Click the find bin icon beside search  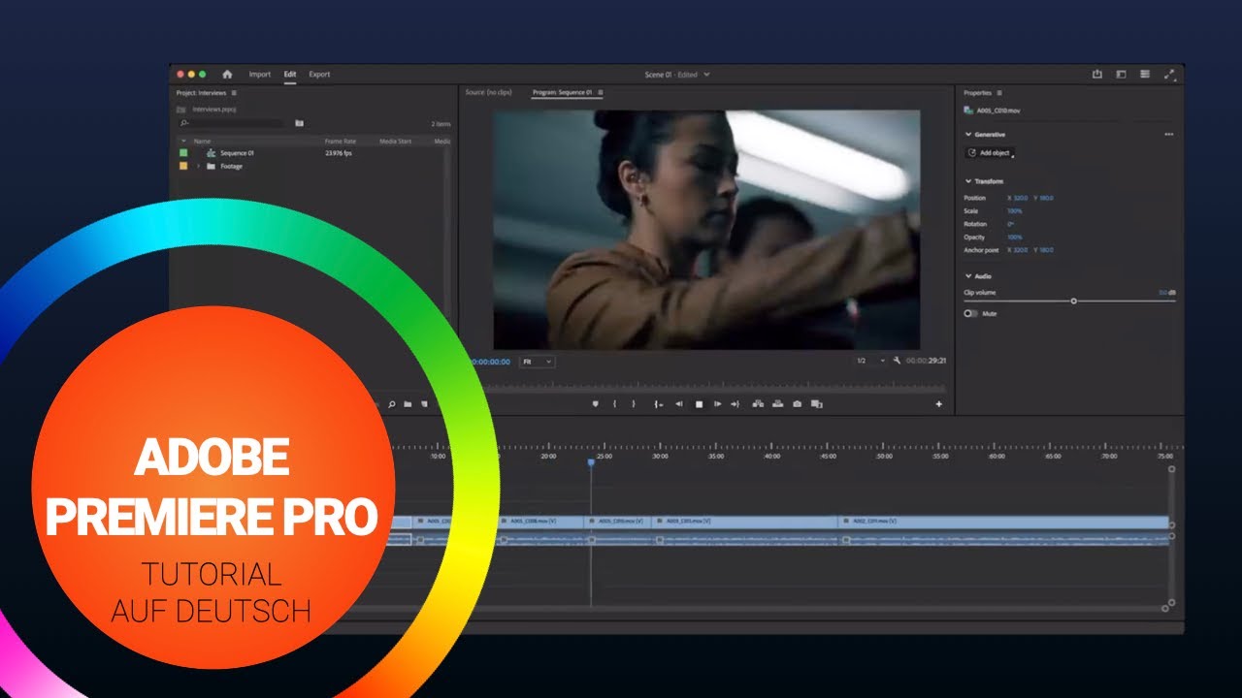(x=300, y=123)
